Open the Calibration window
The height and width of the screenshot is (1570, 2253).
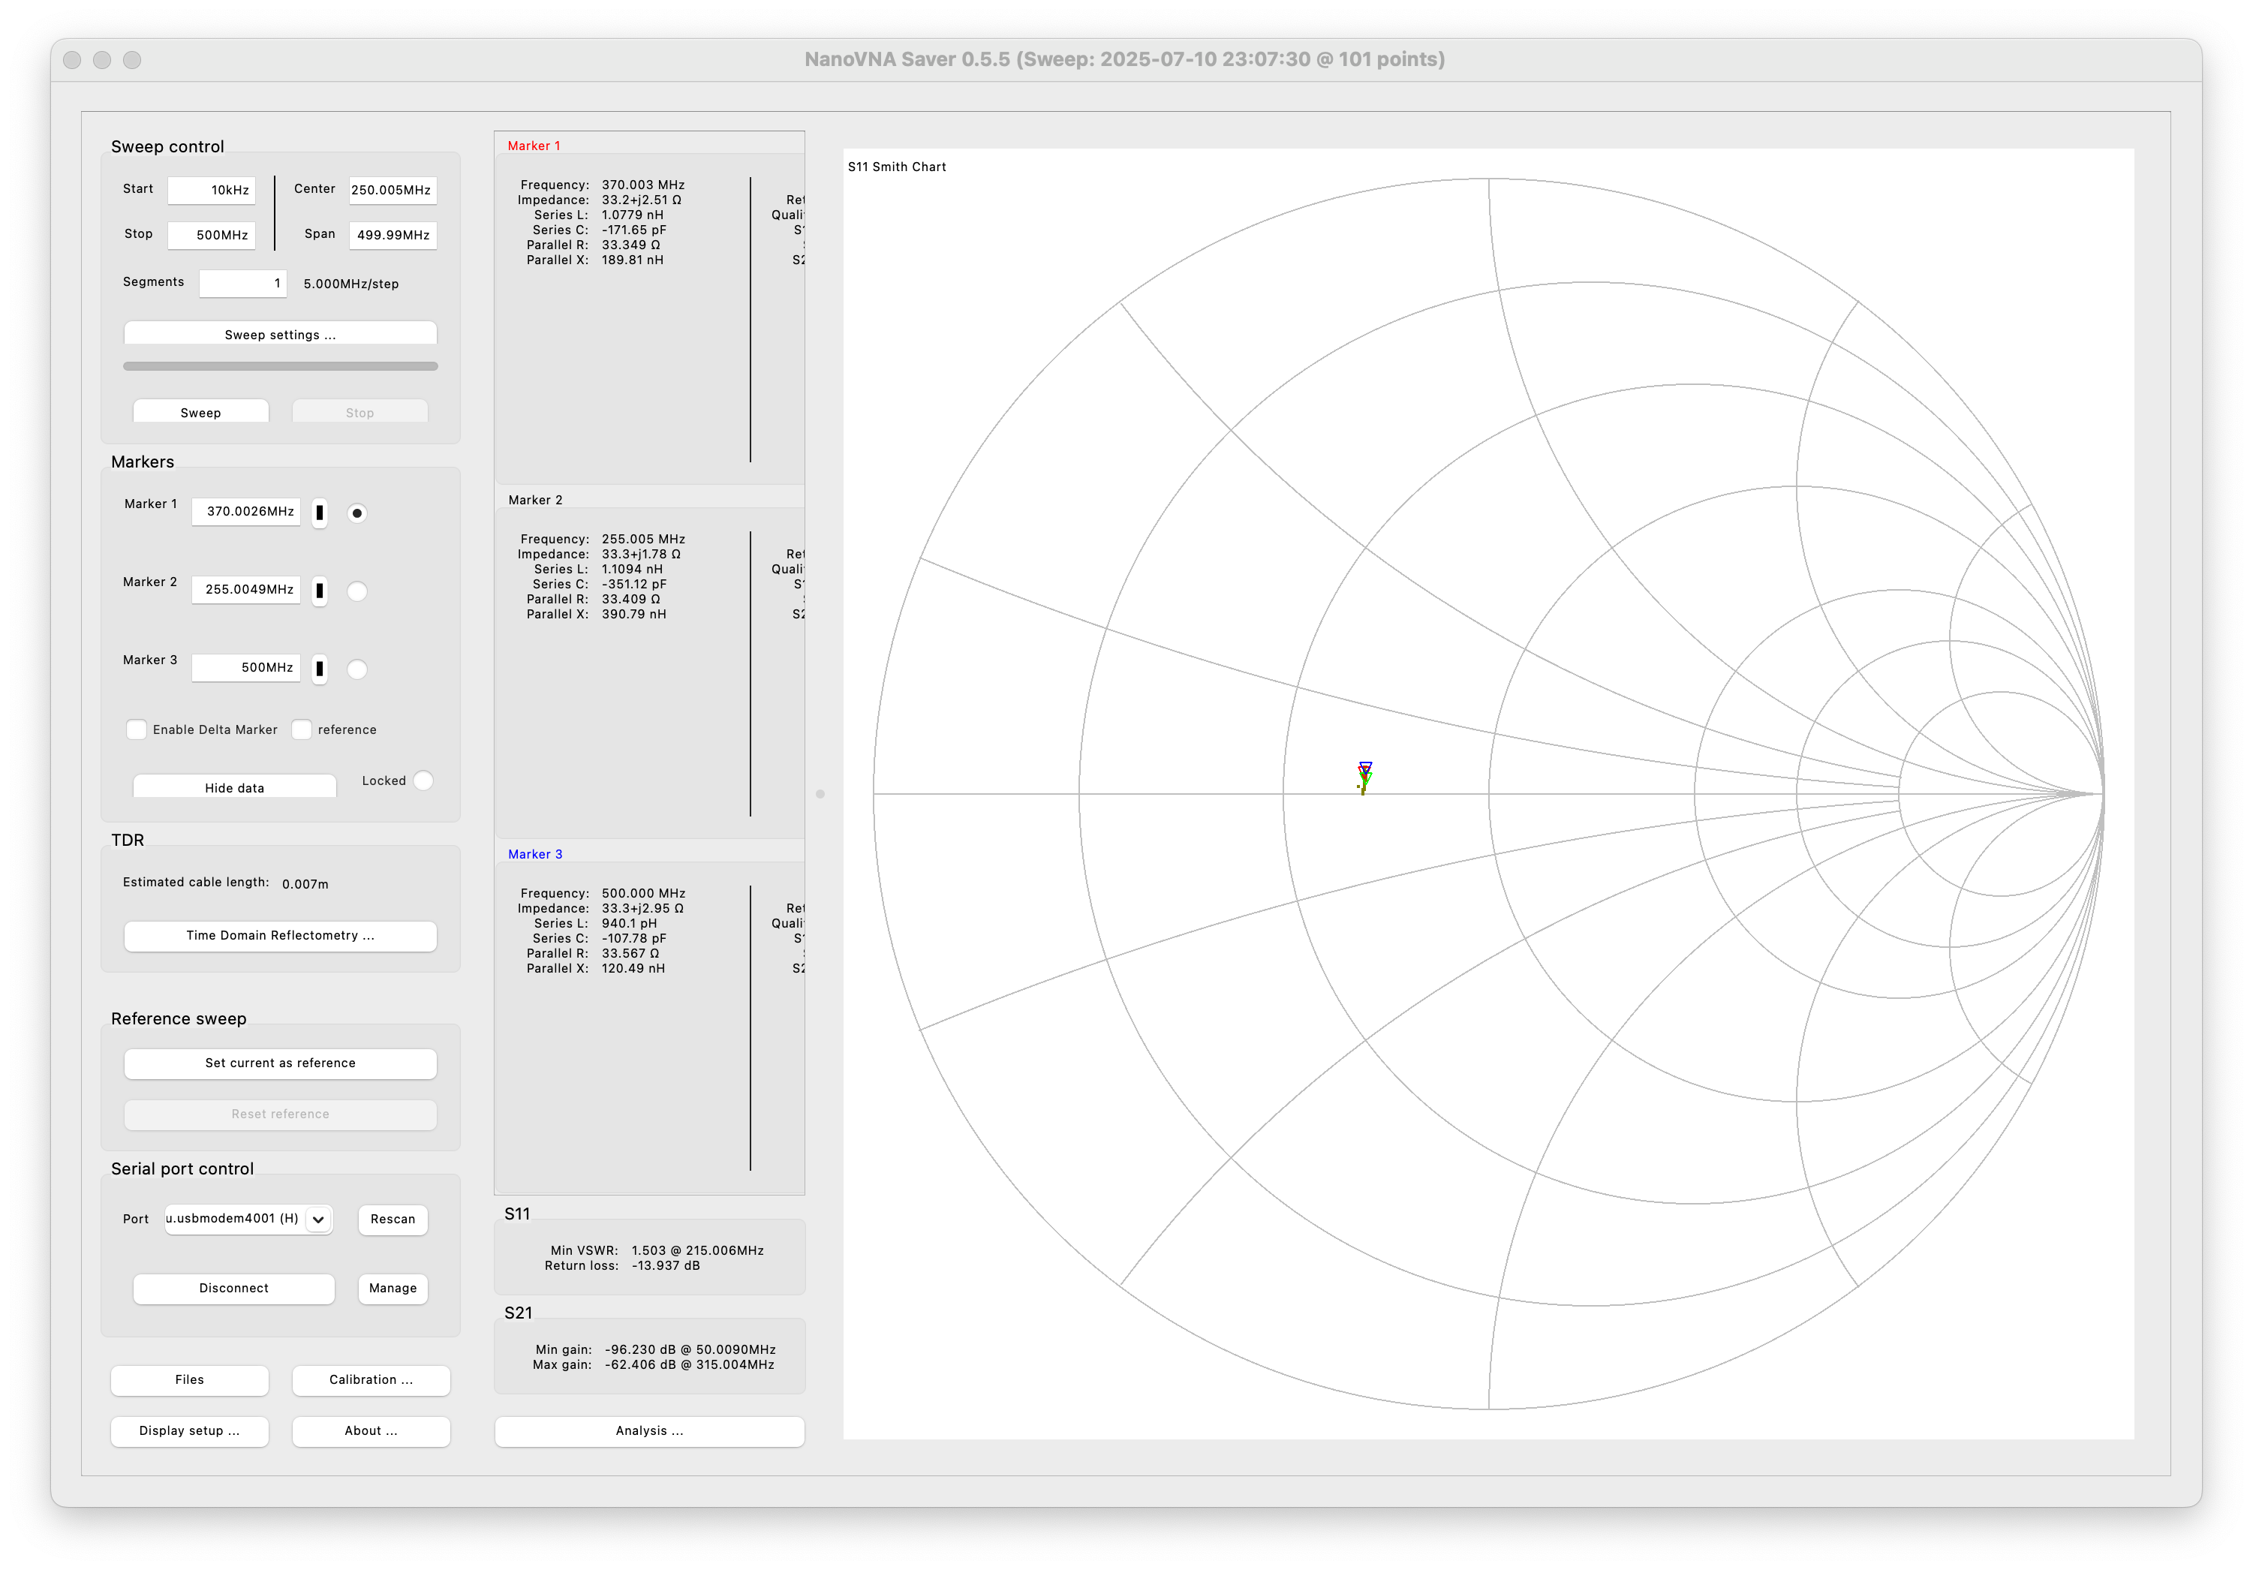click(371, 1379)
